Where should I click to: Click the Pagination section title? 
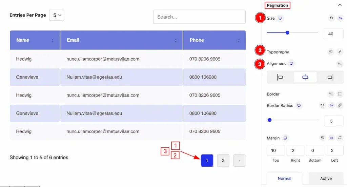click(x=277, y=5)
